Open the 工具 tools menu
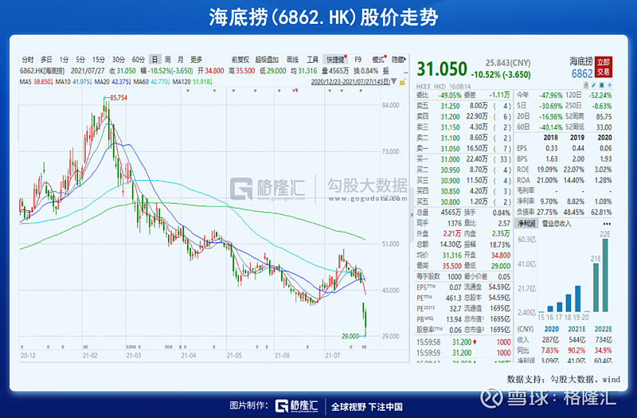 [312, 60]
